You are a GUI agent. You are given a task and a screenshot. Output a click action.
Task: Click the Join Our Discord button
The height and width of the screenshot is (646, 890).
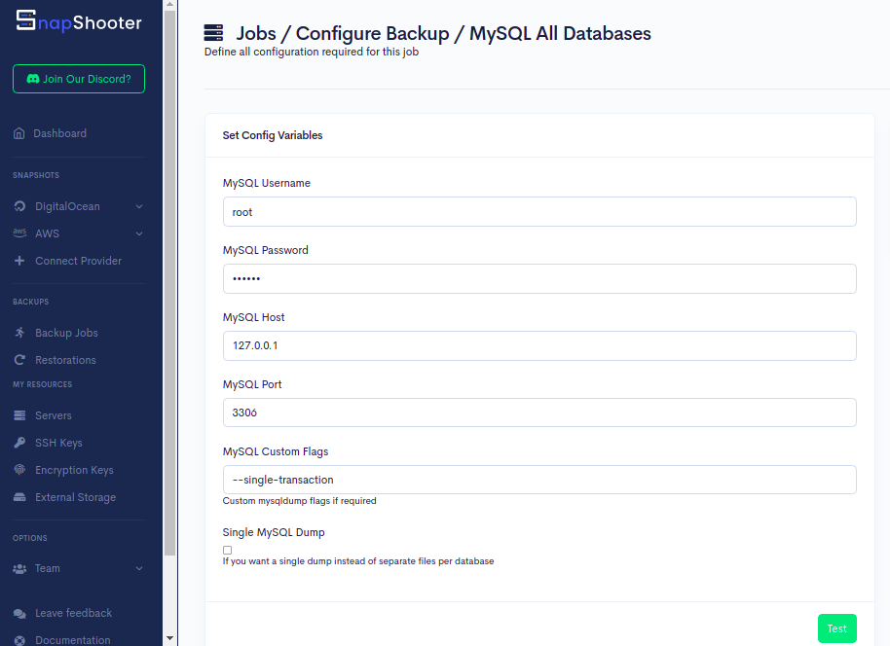[x=79, y=79]
